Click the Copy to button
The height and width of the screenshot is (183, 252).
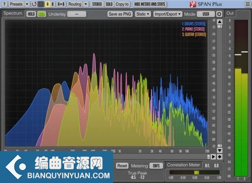[x=122, y=4]
